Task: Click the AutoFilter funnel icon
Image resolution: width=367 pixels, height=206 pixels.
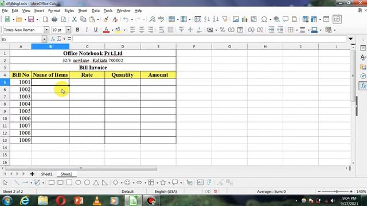Action: point(225,19)
